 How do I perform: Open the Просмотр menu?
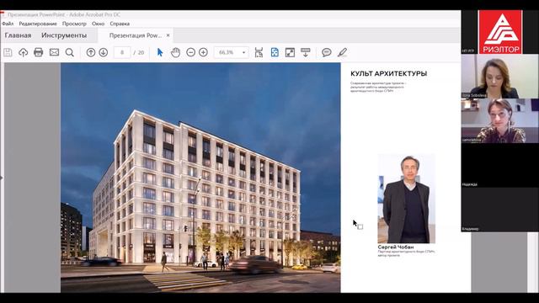point(74,24)
